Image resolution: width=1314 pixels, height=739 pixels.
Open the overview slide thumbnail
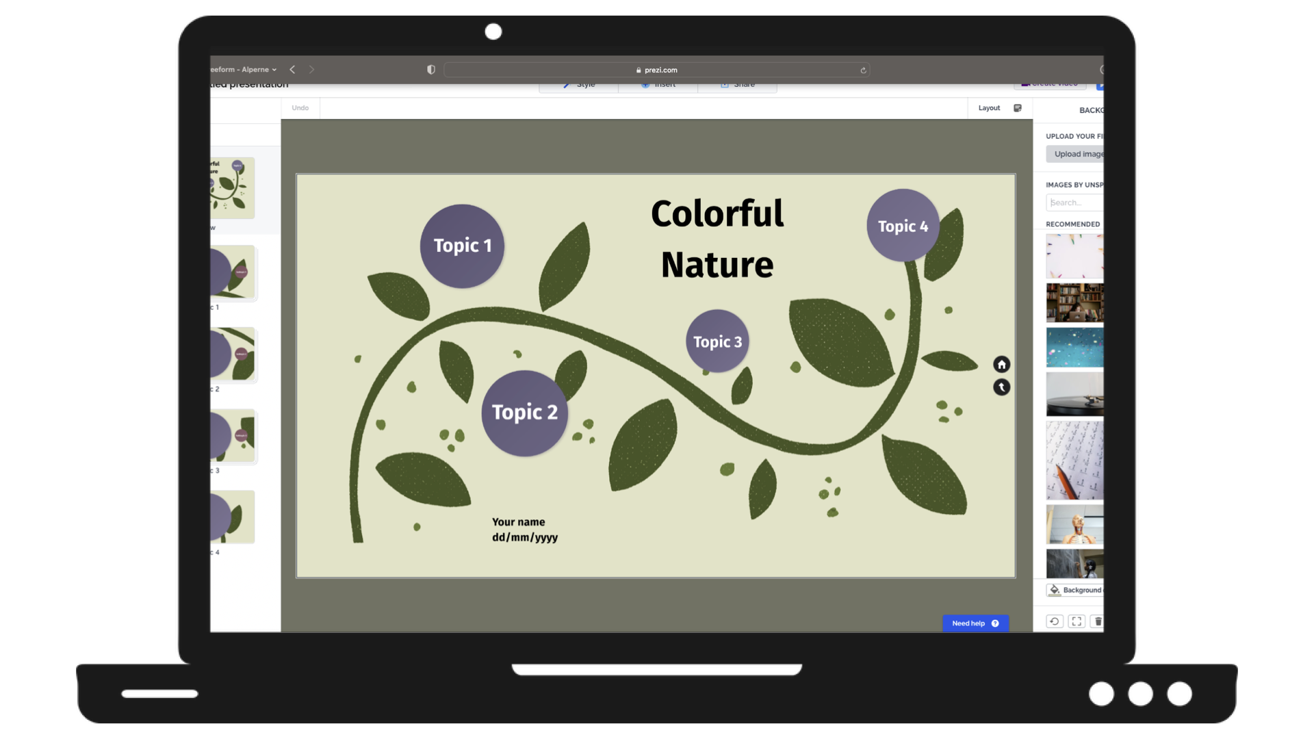tap(233, 188)
